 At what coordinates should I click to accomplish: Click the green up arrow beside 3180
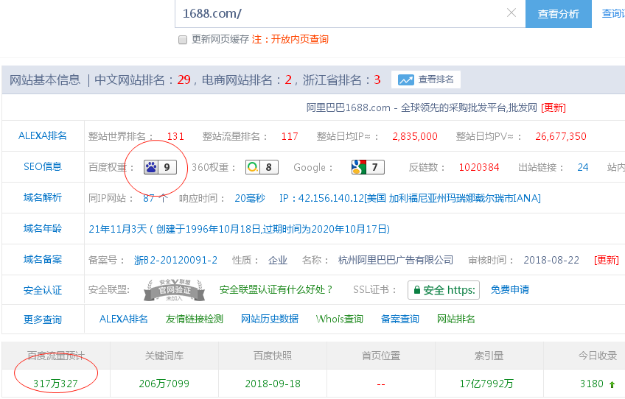pos(612,384)
